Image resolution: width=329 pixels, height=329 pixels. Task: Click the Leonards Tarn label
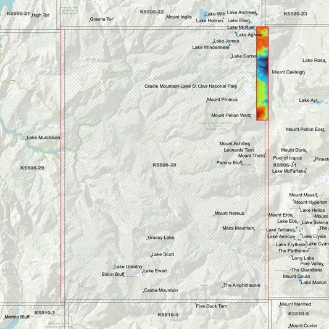point(239,150)
